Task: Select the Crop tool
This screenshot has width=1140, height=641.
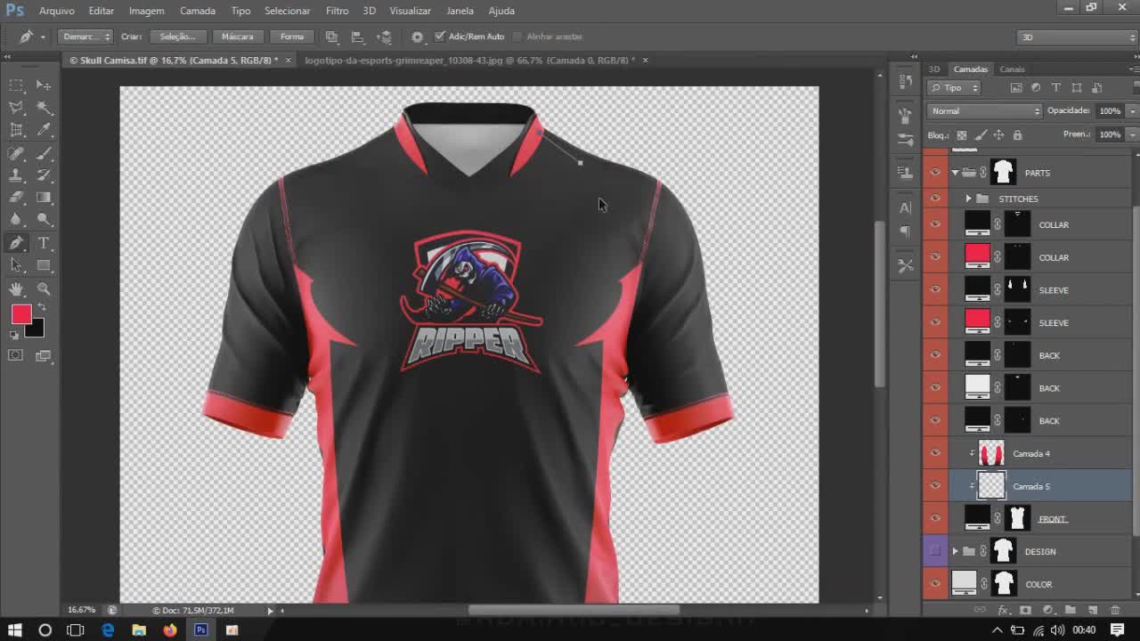Action: [x=16, y=130]
